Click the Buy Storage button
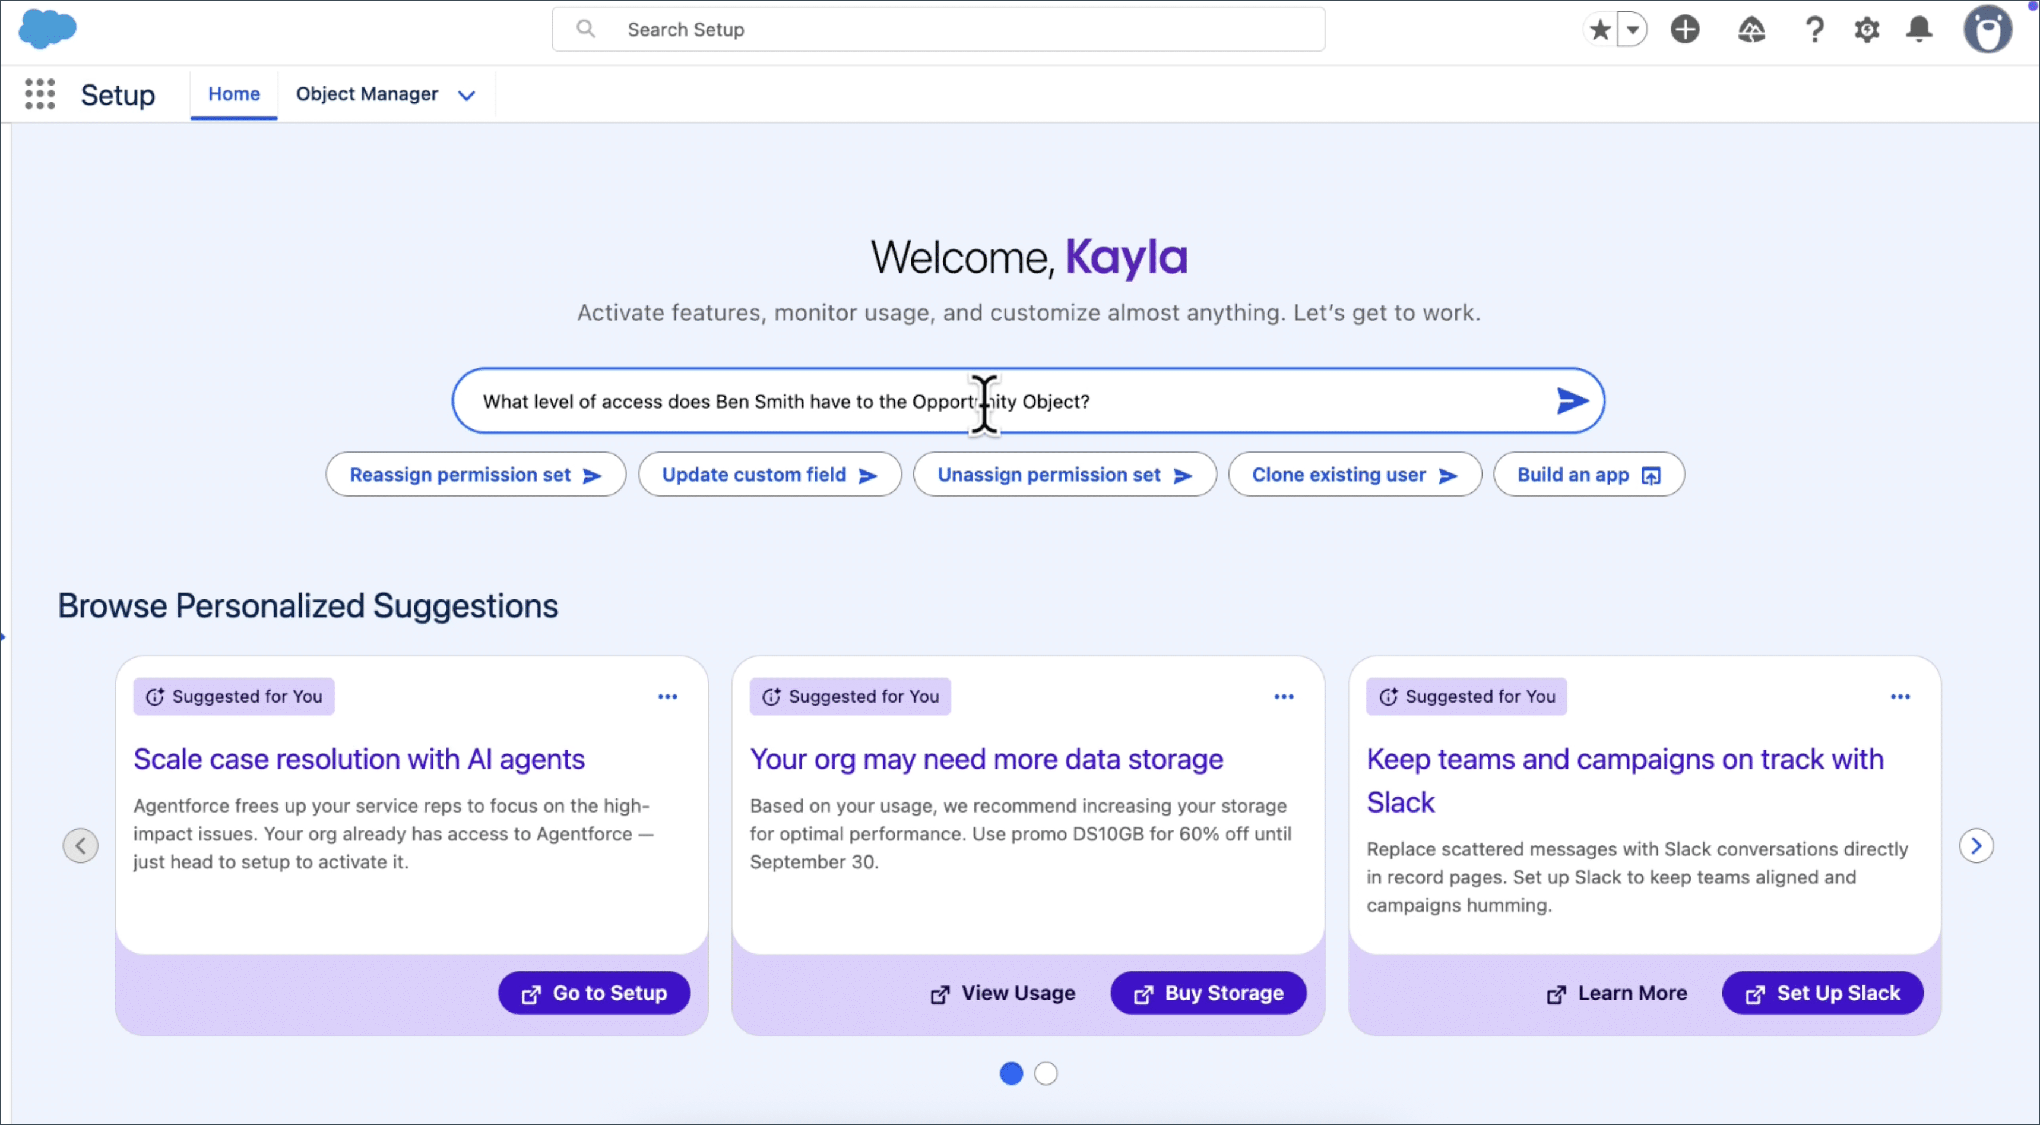 point(1208,993)
